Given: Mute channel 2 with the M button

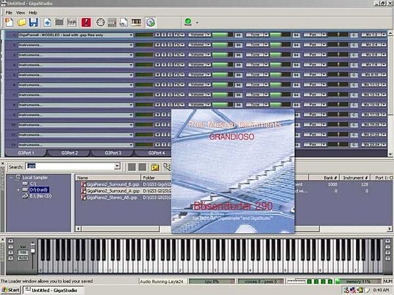Looking at the screenshot, I should [158, 45].
